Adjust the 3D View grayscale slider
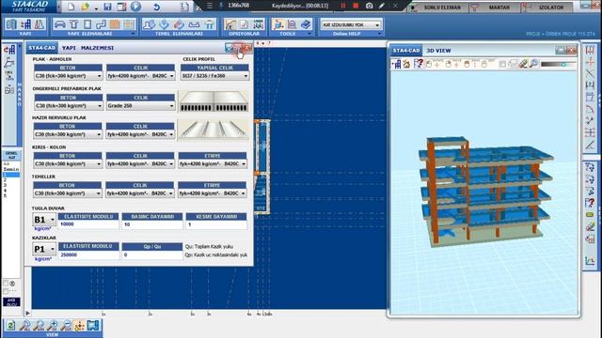Screen dimensions: 602x338 (558, 65)
